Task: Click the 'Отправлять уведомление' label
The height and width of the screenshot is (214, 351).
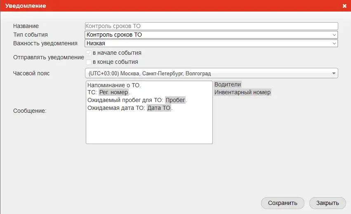Action: click(49, 58)
